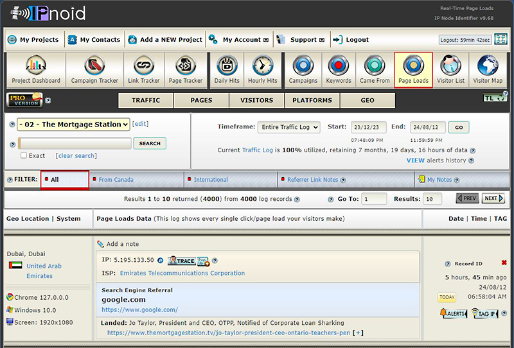Click the Start date field
This screenshot has height=348, width=514.
(368, 128)
